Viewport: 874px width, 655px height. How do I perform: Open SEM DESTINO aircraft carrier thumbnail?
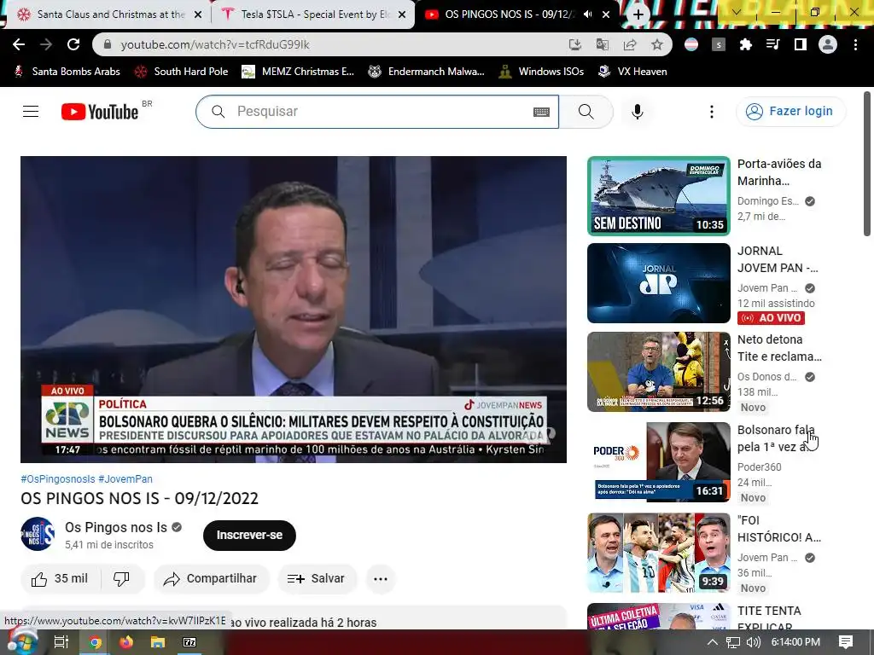658,196
